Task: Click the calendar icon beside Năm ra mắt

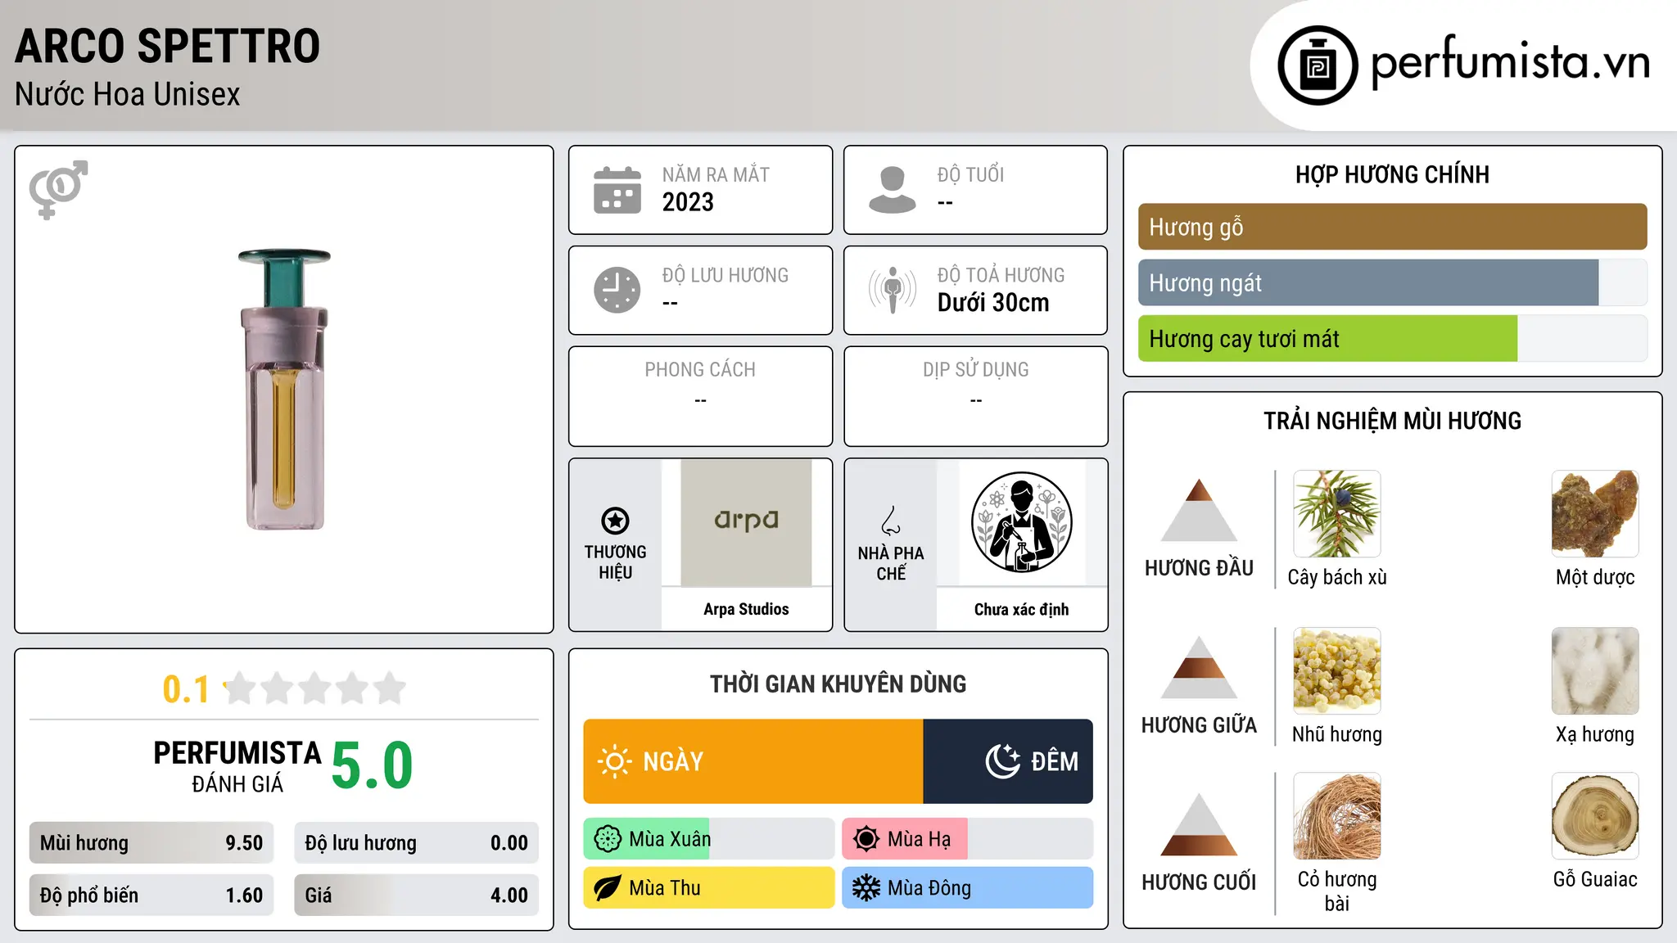Action: click(617, 190)
